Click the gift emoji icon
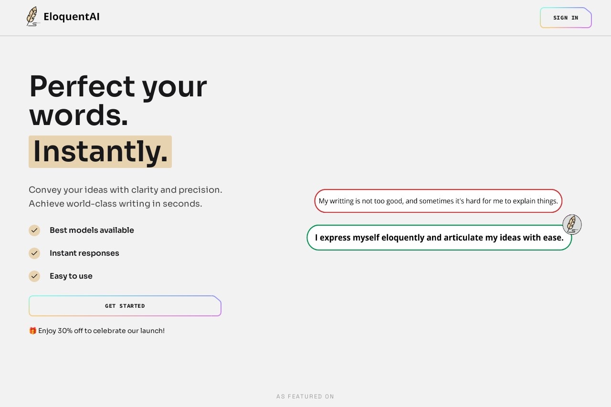The width and height of the screenshot is (611, 407). (32, 331)
